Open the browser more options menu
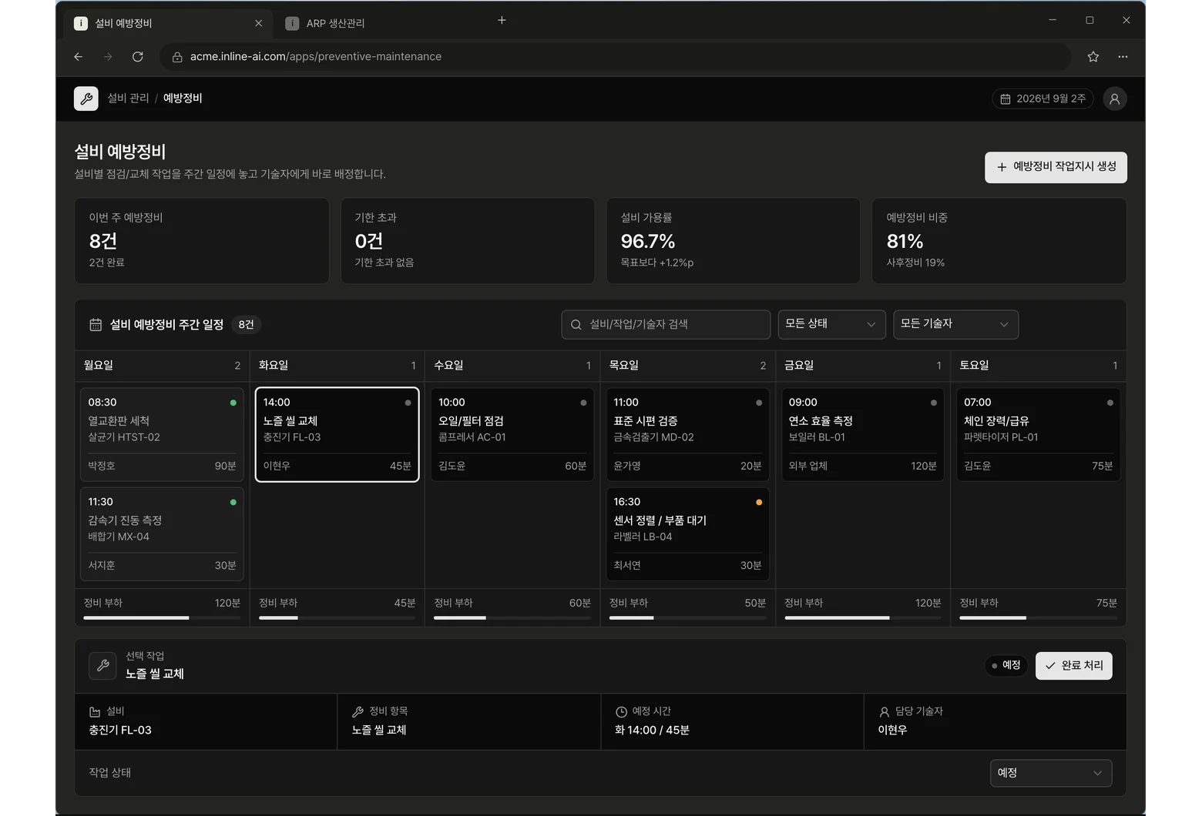Screen dimensions: 1202x816 [1123, 56]
